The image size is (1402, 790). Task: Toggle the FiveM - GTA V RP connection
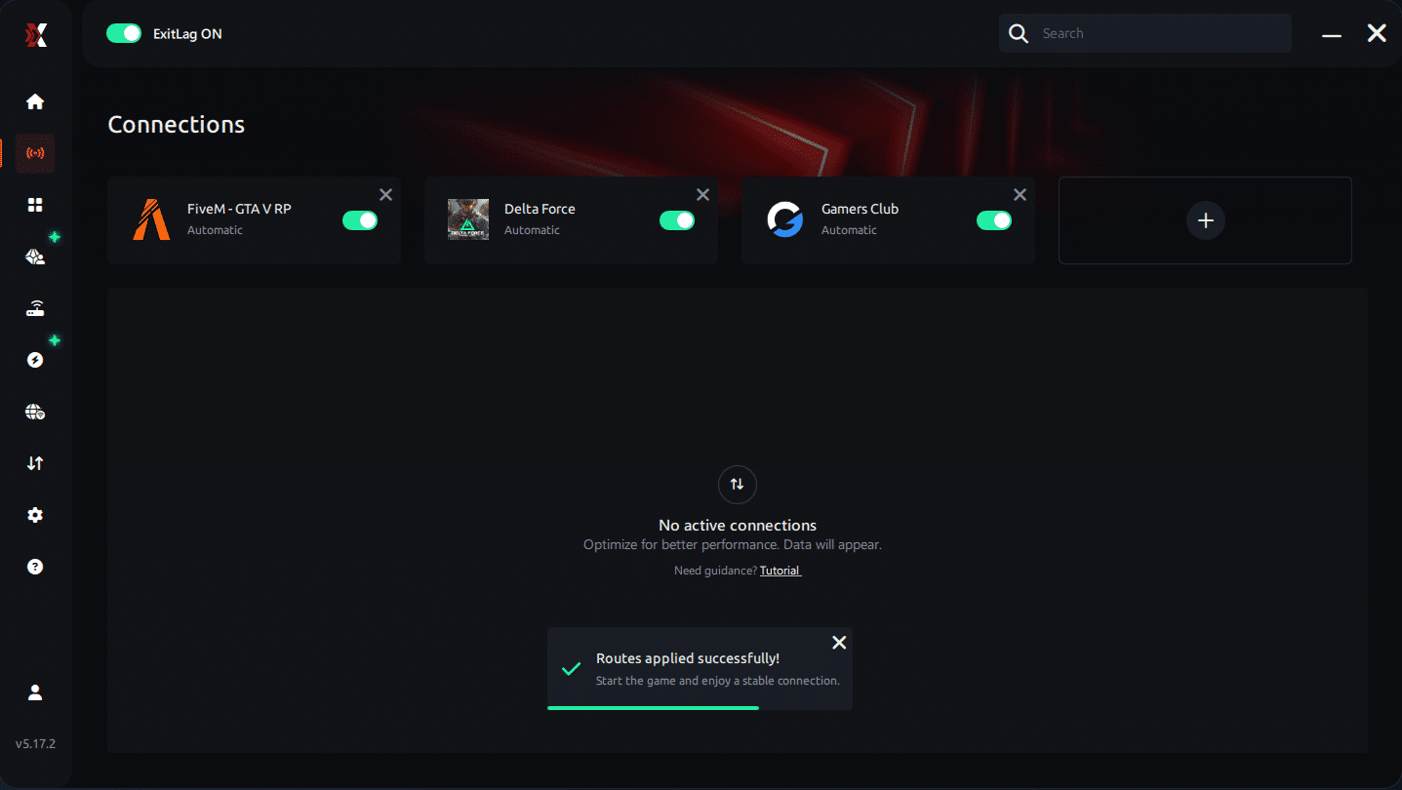coord(360,220)
